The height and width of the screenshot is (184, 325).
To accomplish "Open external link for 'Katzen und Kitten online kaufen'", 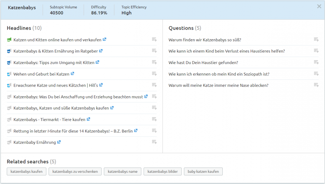I will coord(105,39).
